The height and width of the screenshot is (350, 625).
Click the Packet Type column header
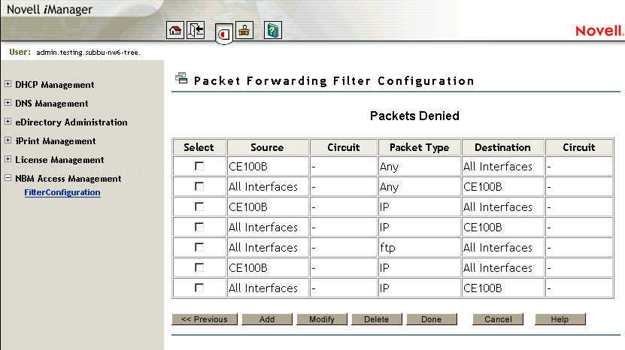pos(420,147)
